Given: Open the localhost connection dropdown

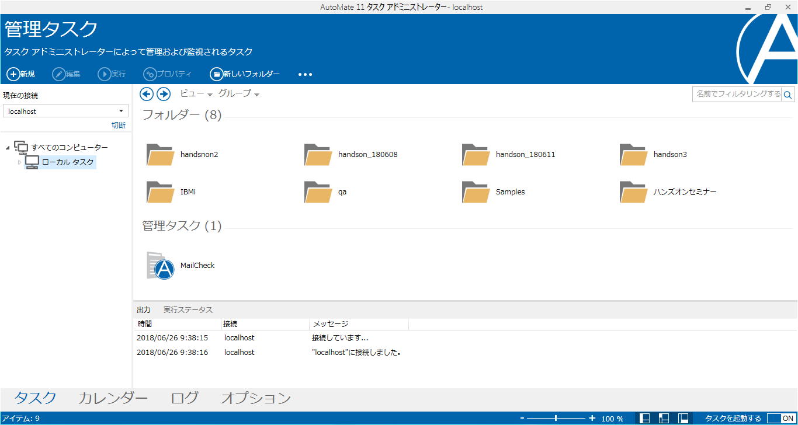Looking at the screenshot, I should tap(65, 111).
